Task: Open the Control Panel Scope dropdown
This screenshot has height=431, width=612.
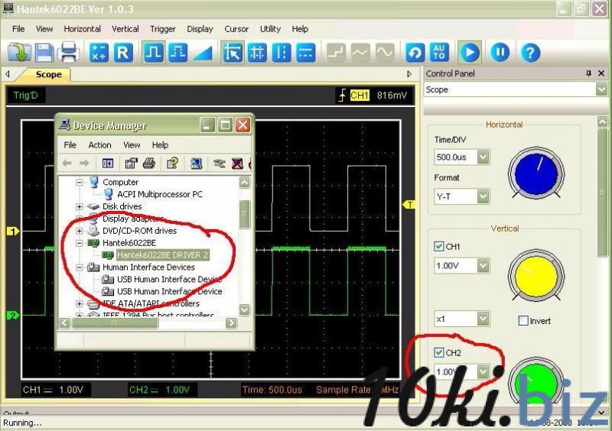Action: [x=601, y=89]
